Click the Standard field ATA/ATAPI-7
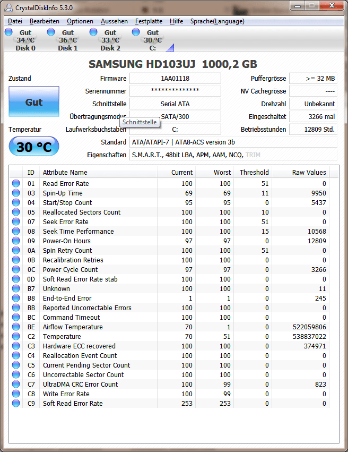Screen dimensions: 348x452 point(233,142)
